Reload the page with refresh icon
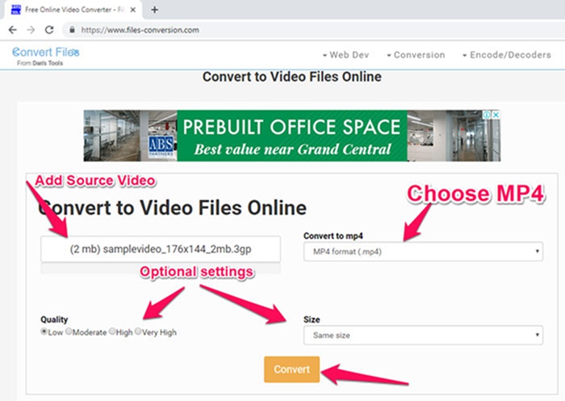The height and width of the screenshot is (401, 565). point(49,30)
